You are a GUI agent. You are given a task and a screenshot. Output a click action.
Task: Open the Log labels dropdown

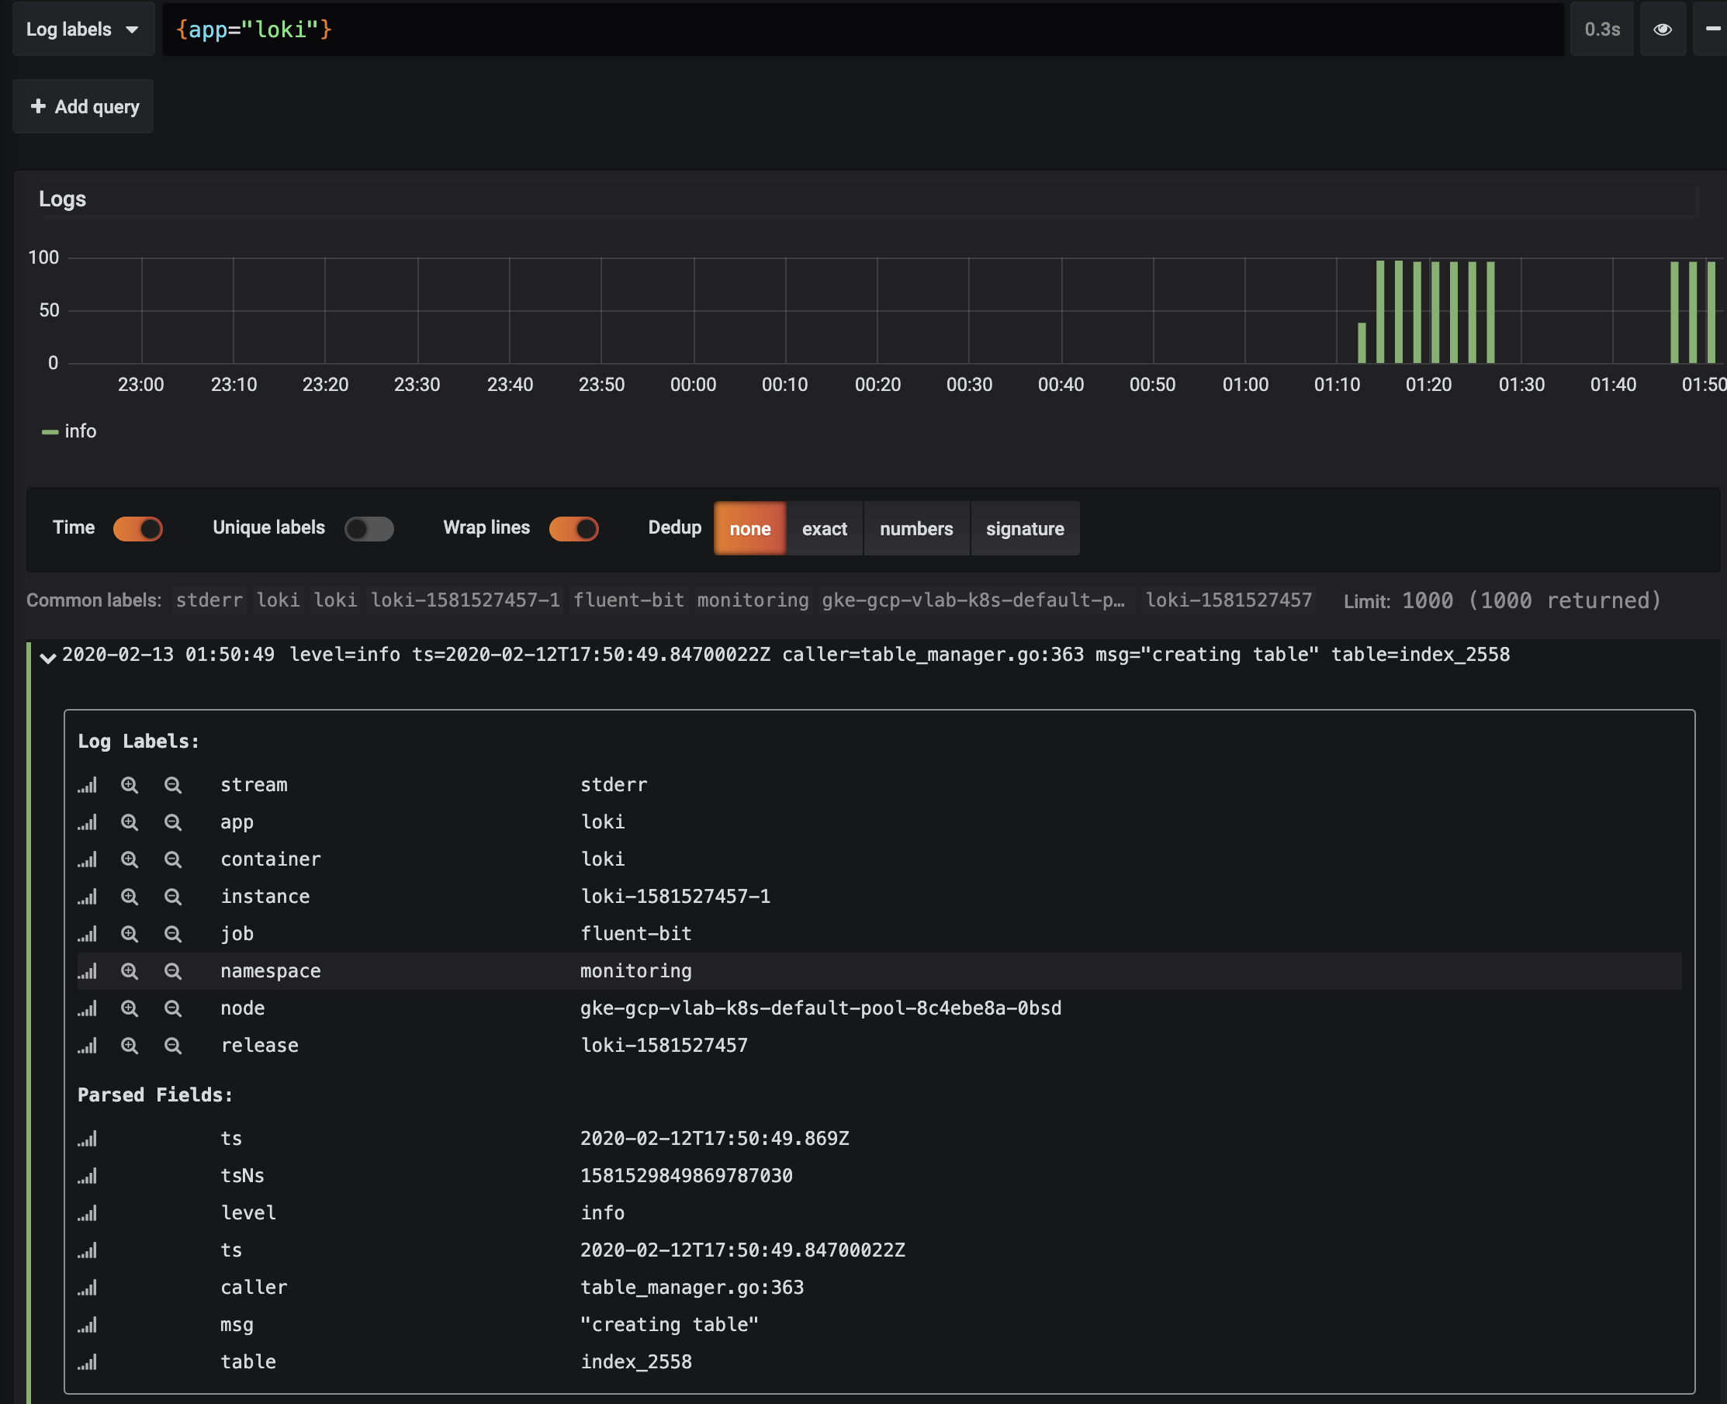[x=83, y=29]
